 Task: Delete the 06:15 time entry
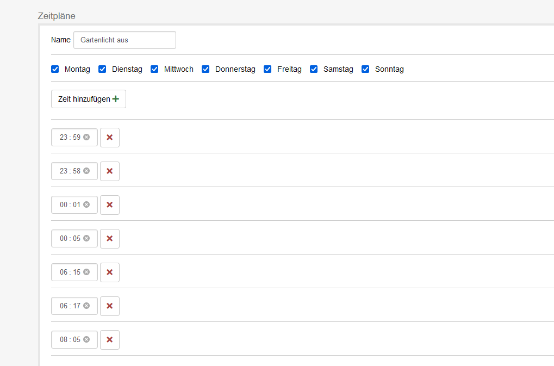pyautogui.click(x=109, y=272)
